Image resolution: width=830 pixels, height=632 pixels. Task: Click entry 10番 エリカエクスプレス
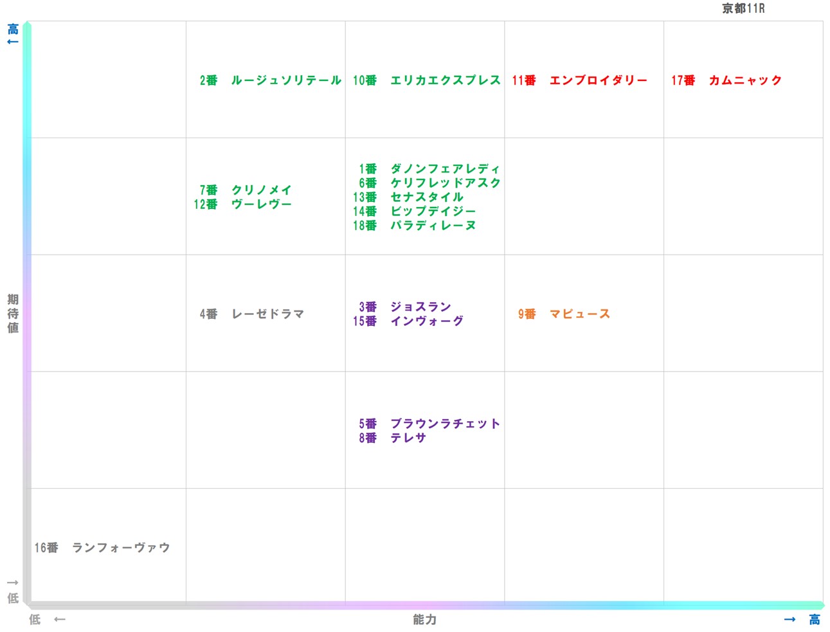426,80
